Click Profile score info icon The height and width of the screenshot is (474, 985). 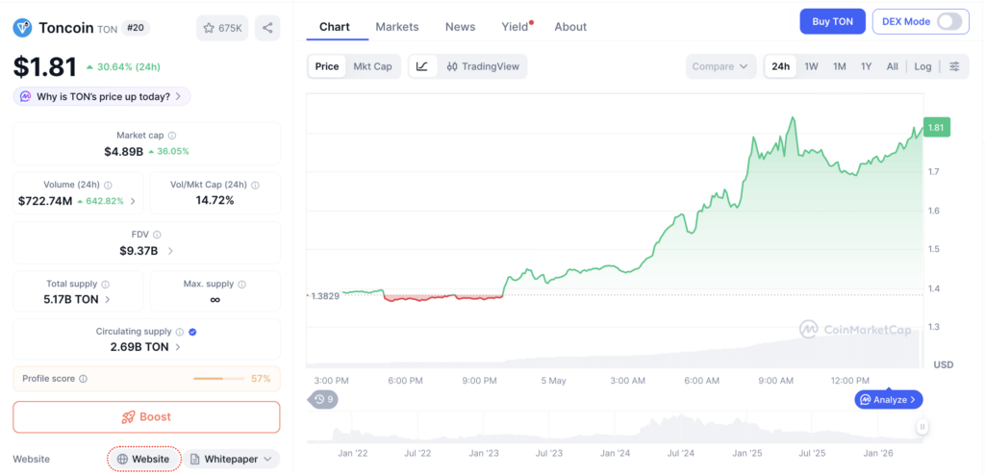(84, 379)
